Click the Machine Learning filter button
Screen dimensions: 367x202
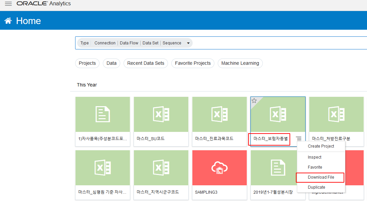point(240,63)
